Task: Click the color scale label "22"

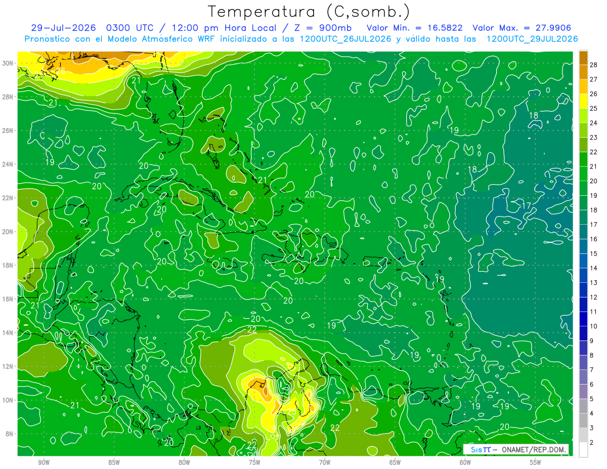Action: [x=594, y=152]
